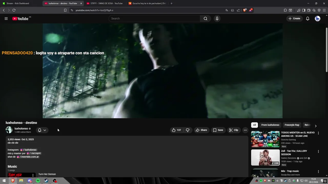Open options for Mix - Trap music
The image size is (328, 184).
(x=318, y=172)
